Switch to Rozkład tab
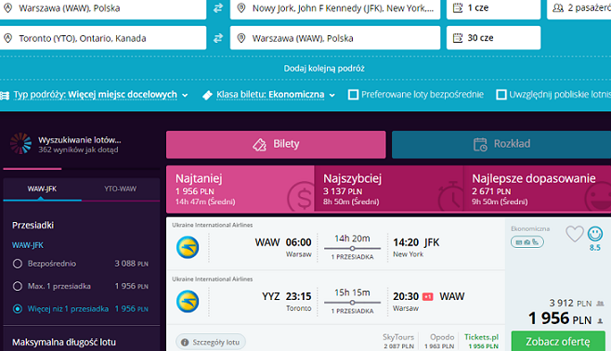Viewport: 611px width, 351px height. pos(501,145)
